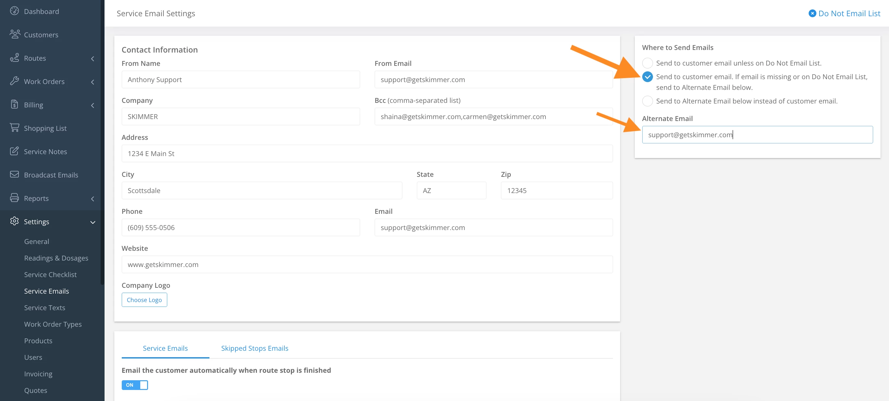Collapse the Settings menu chevron

click(93, 222)
